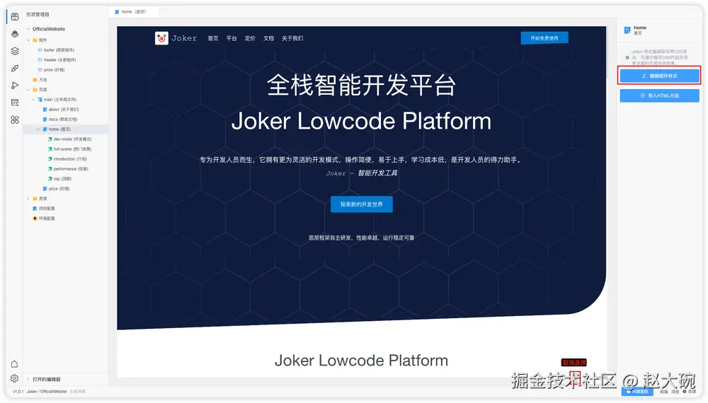
Task: Collapse the 组件 folder
Action: coord(28,40)
